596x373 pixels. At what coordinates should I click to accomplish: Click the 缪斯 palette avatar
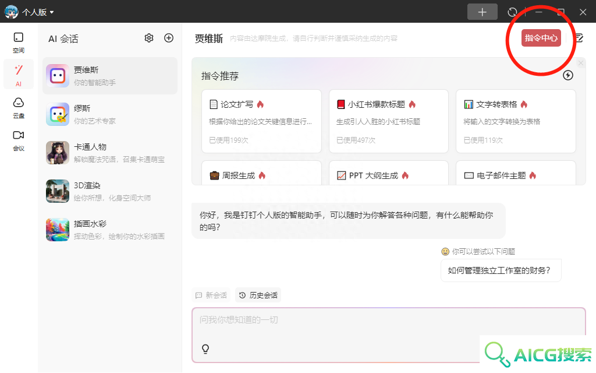pos(58,114)
